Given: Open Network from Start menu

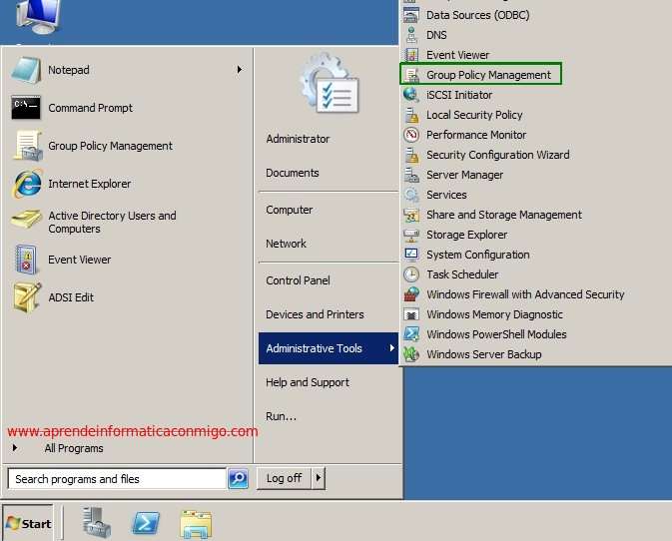Looking at the screenshot, I should tap(286, 244).
